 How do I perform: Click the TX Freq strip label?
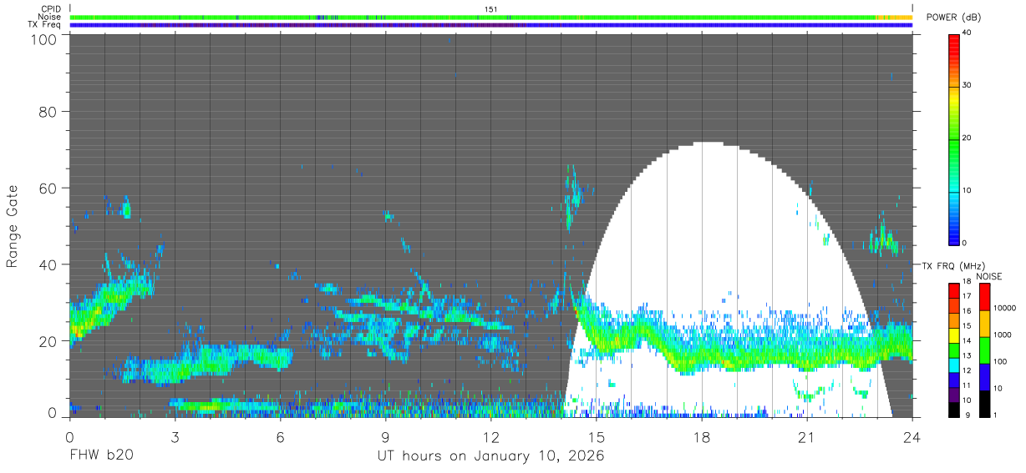pyautogui.click(x=43, y=24)
